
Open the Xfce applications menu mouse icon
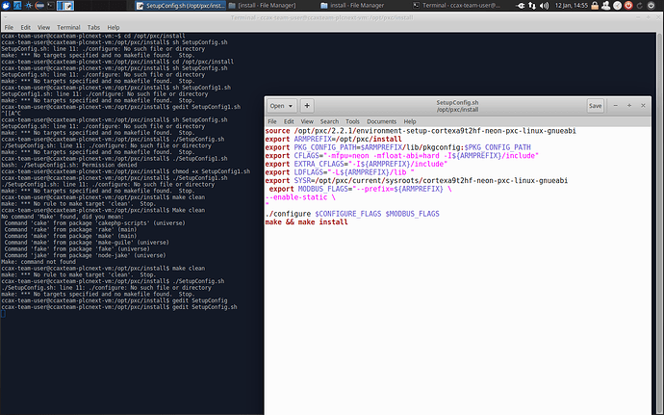pos(6,6)
